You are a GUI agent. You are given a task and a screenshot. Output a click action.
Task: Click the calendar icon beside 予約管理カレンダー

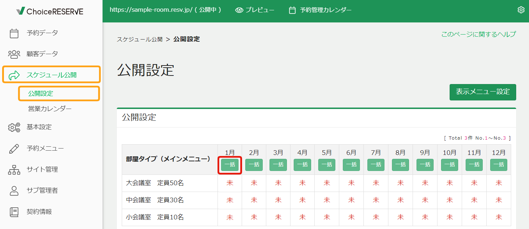(x=292, y=10)
